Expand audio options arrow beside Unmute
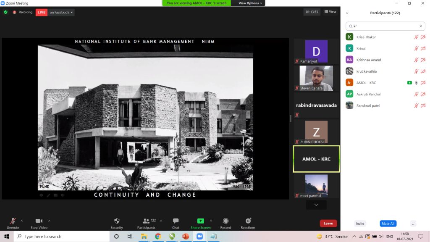Viewport: 430px width, 242px height. [22, 221]
